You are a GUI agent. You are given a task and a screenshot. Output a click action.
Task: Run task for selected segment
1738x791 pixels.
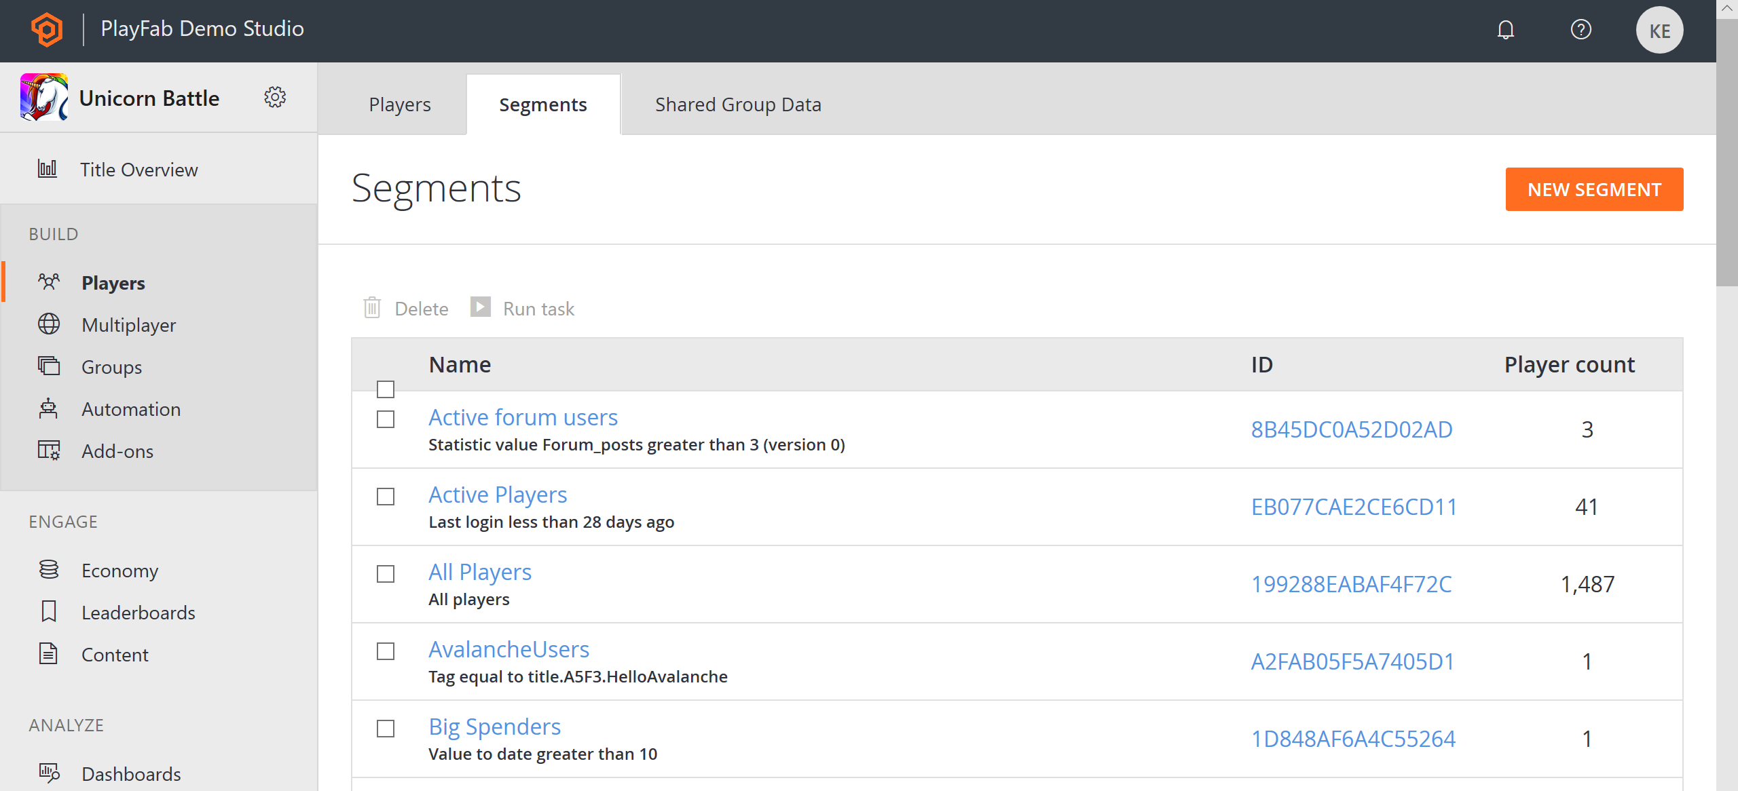[x=523, y=308]
